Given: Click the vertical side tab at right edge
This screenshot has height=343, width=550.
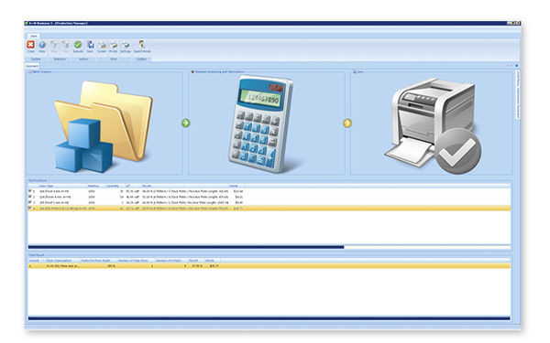Looking at the screenshot, I should (518, 94).
